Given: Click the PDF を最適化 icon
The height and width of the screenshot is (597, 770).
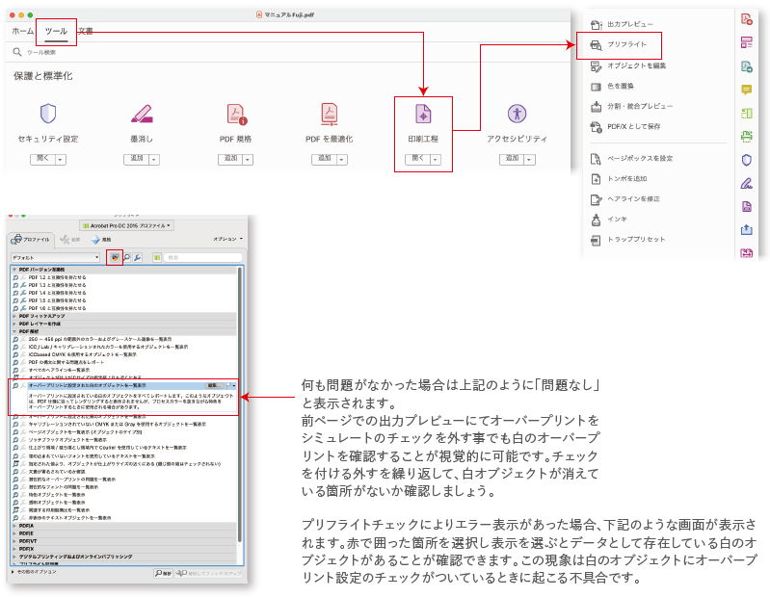Looking at the screenshot, I should tap(329, 114).
